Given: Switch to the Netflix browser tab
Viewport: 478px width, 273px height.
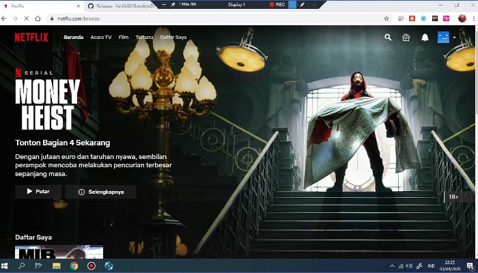Looking at the screenshot, I should (x=41, y=5).
